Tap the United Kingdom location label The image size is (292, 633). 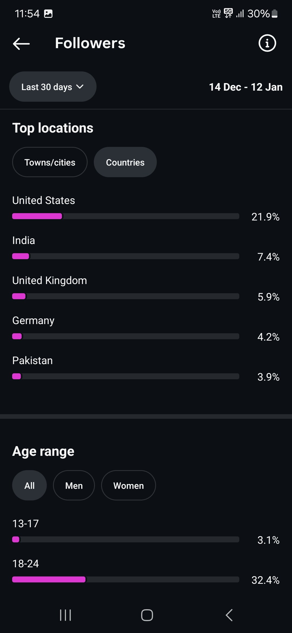50,281
